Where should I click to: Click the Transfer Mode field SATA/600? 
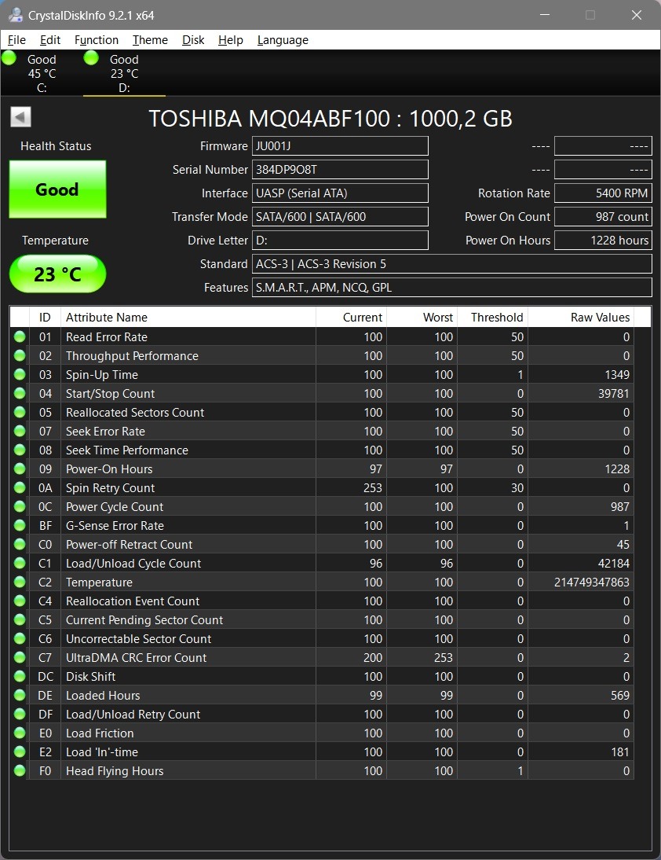tap(340, 217)
